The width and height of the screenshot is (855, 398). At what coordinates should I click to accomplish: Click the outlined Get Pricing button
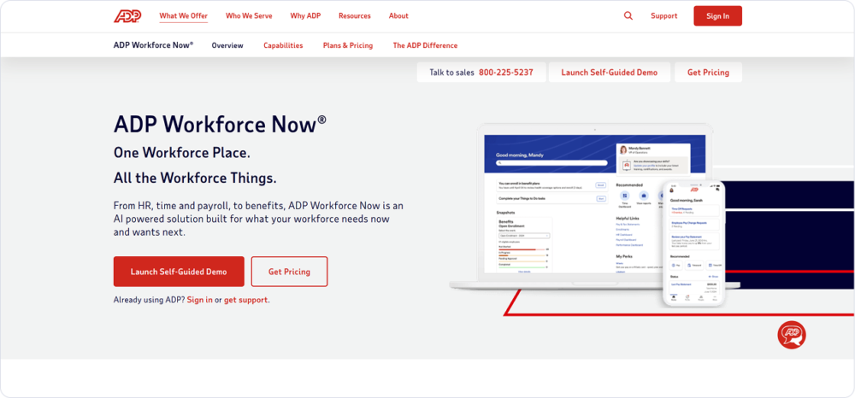point(289,272)
